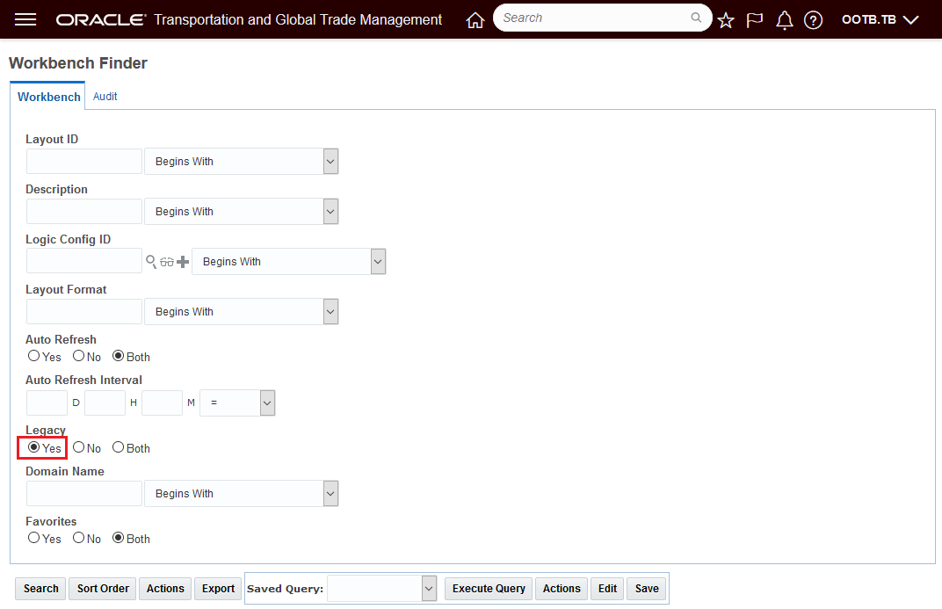Viewport: 942px width, 609px height.
Task: Switch to the Workbench tab
Action: (x=48, y=97)
